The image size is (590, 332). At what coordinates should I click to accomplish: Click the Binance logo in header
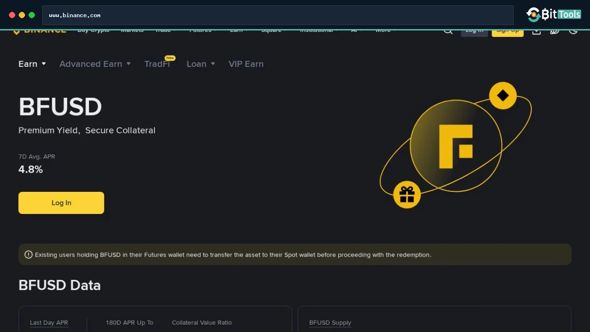pos(39,31)
